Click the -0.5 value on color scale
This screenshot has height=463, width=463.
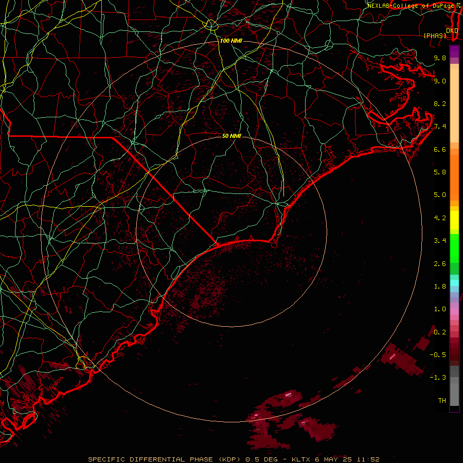pos(438,355)
